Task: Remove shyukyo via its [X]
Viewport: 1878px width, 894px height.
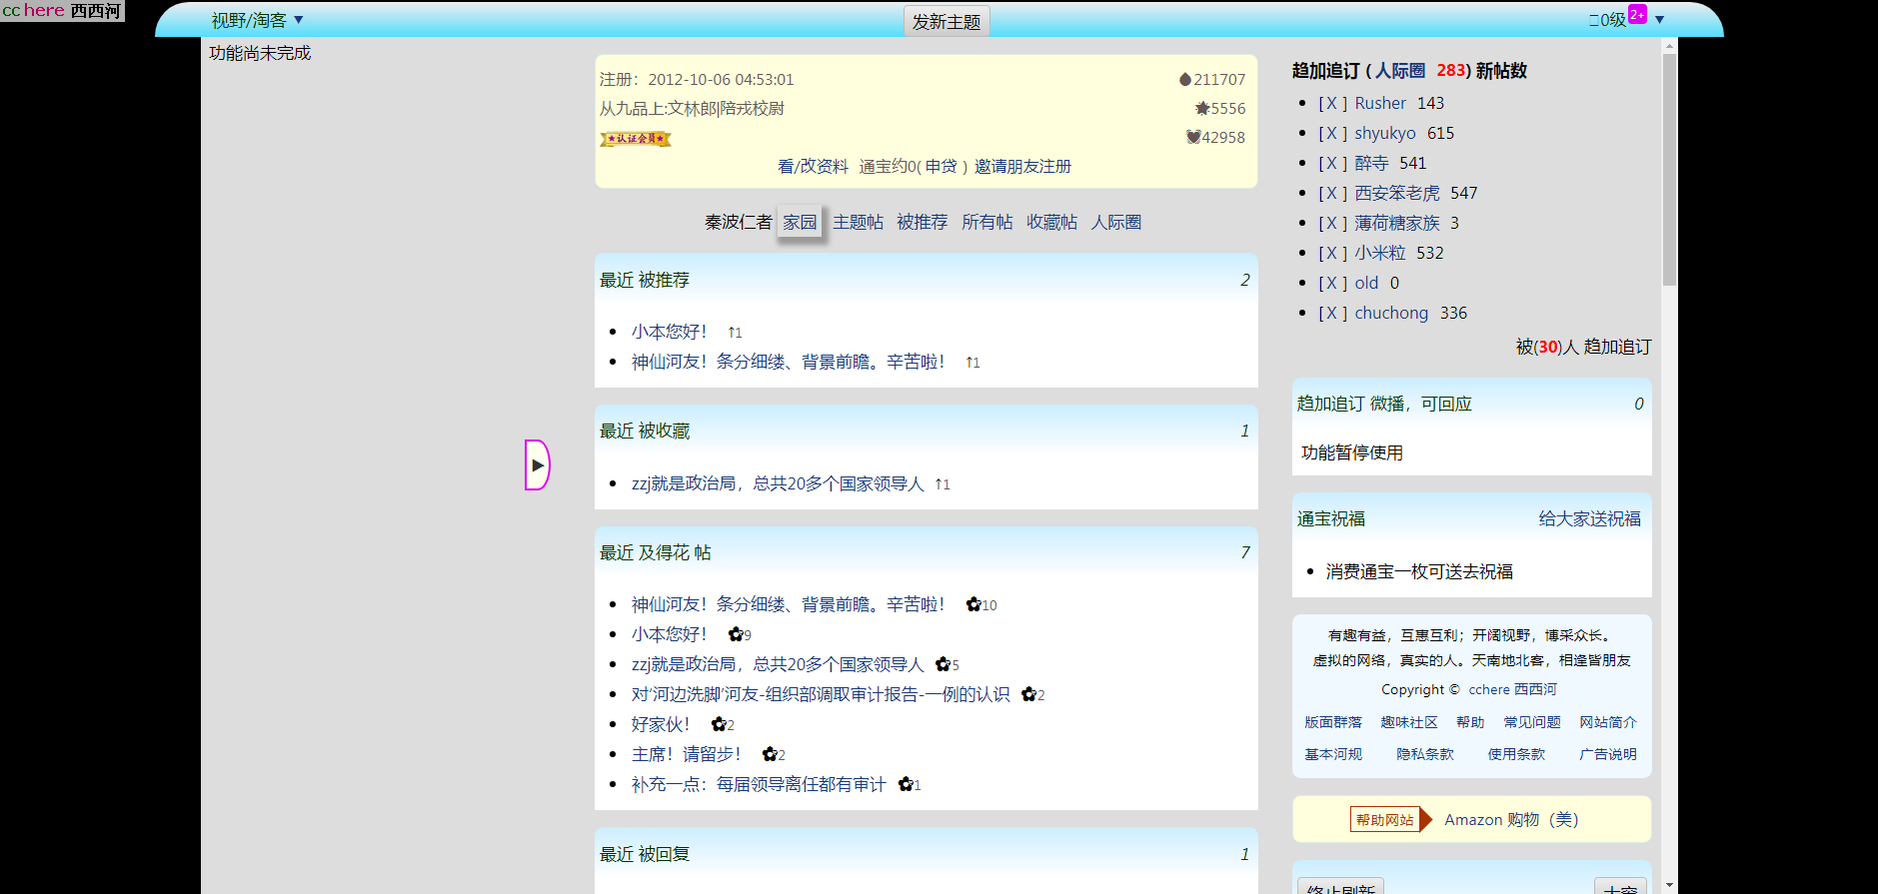Action: click(1332, 133)
